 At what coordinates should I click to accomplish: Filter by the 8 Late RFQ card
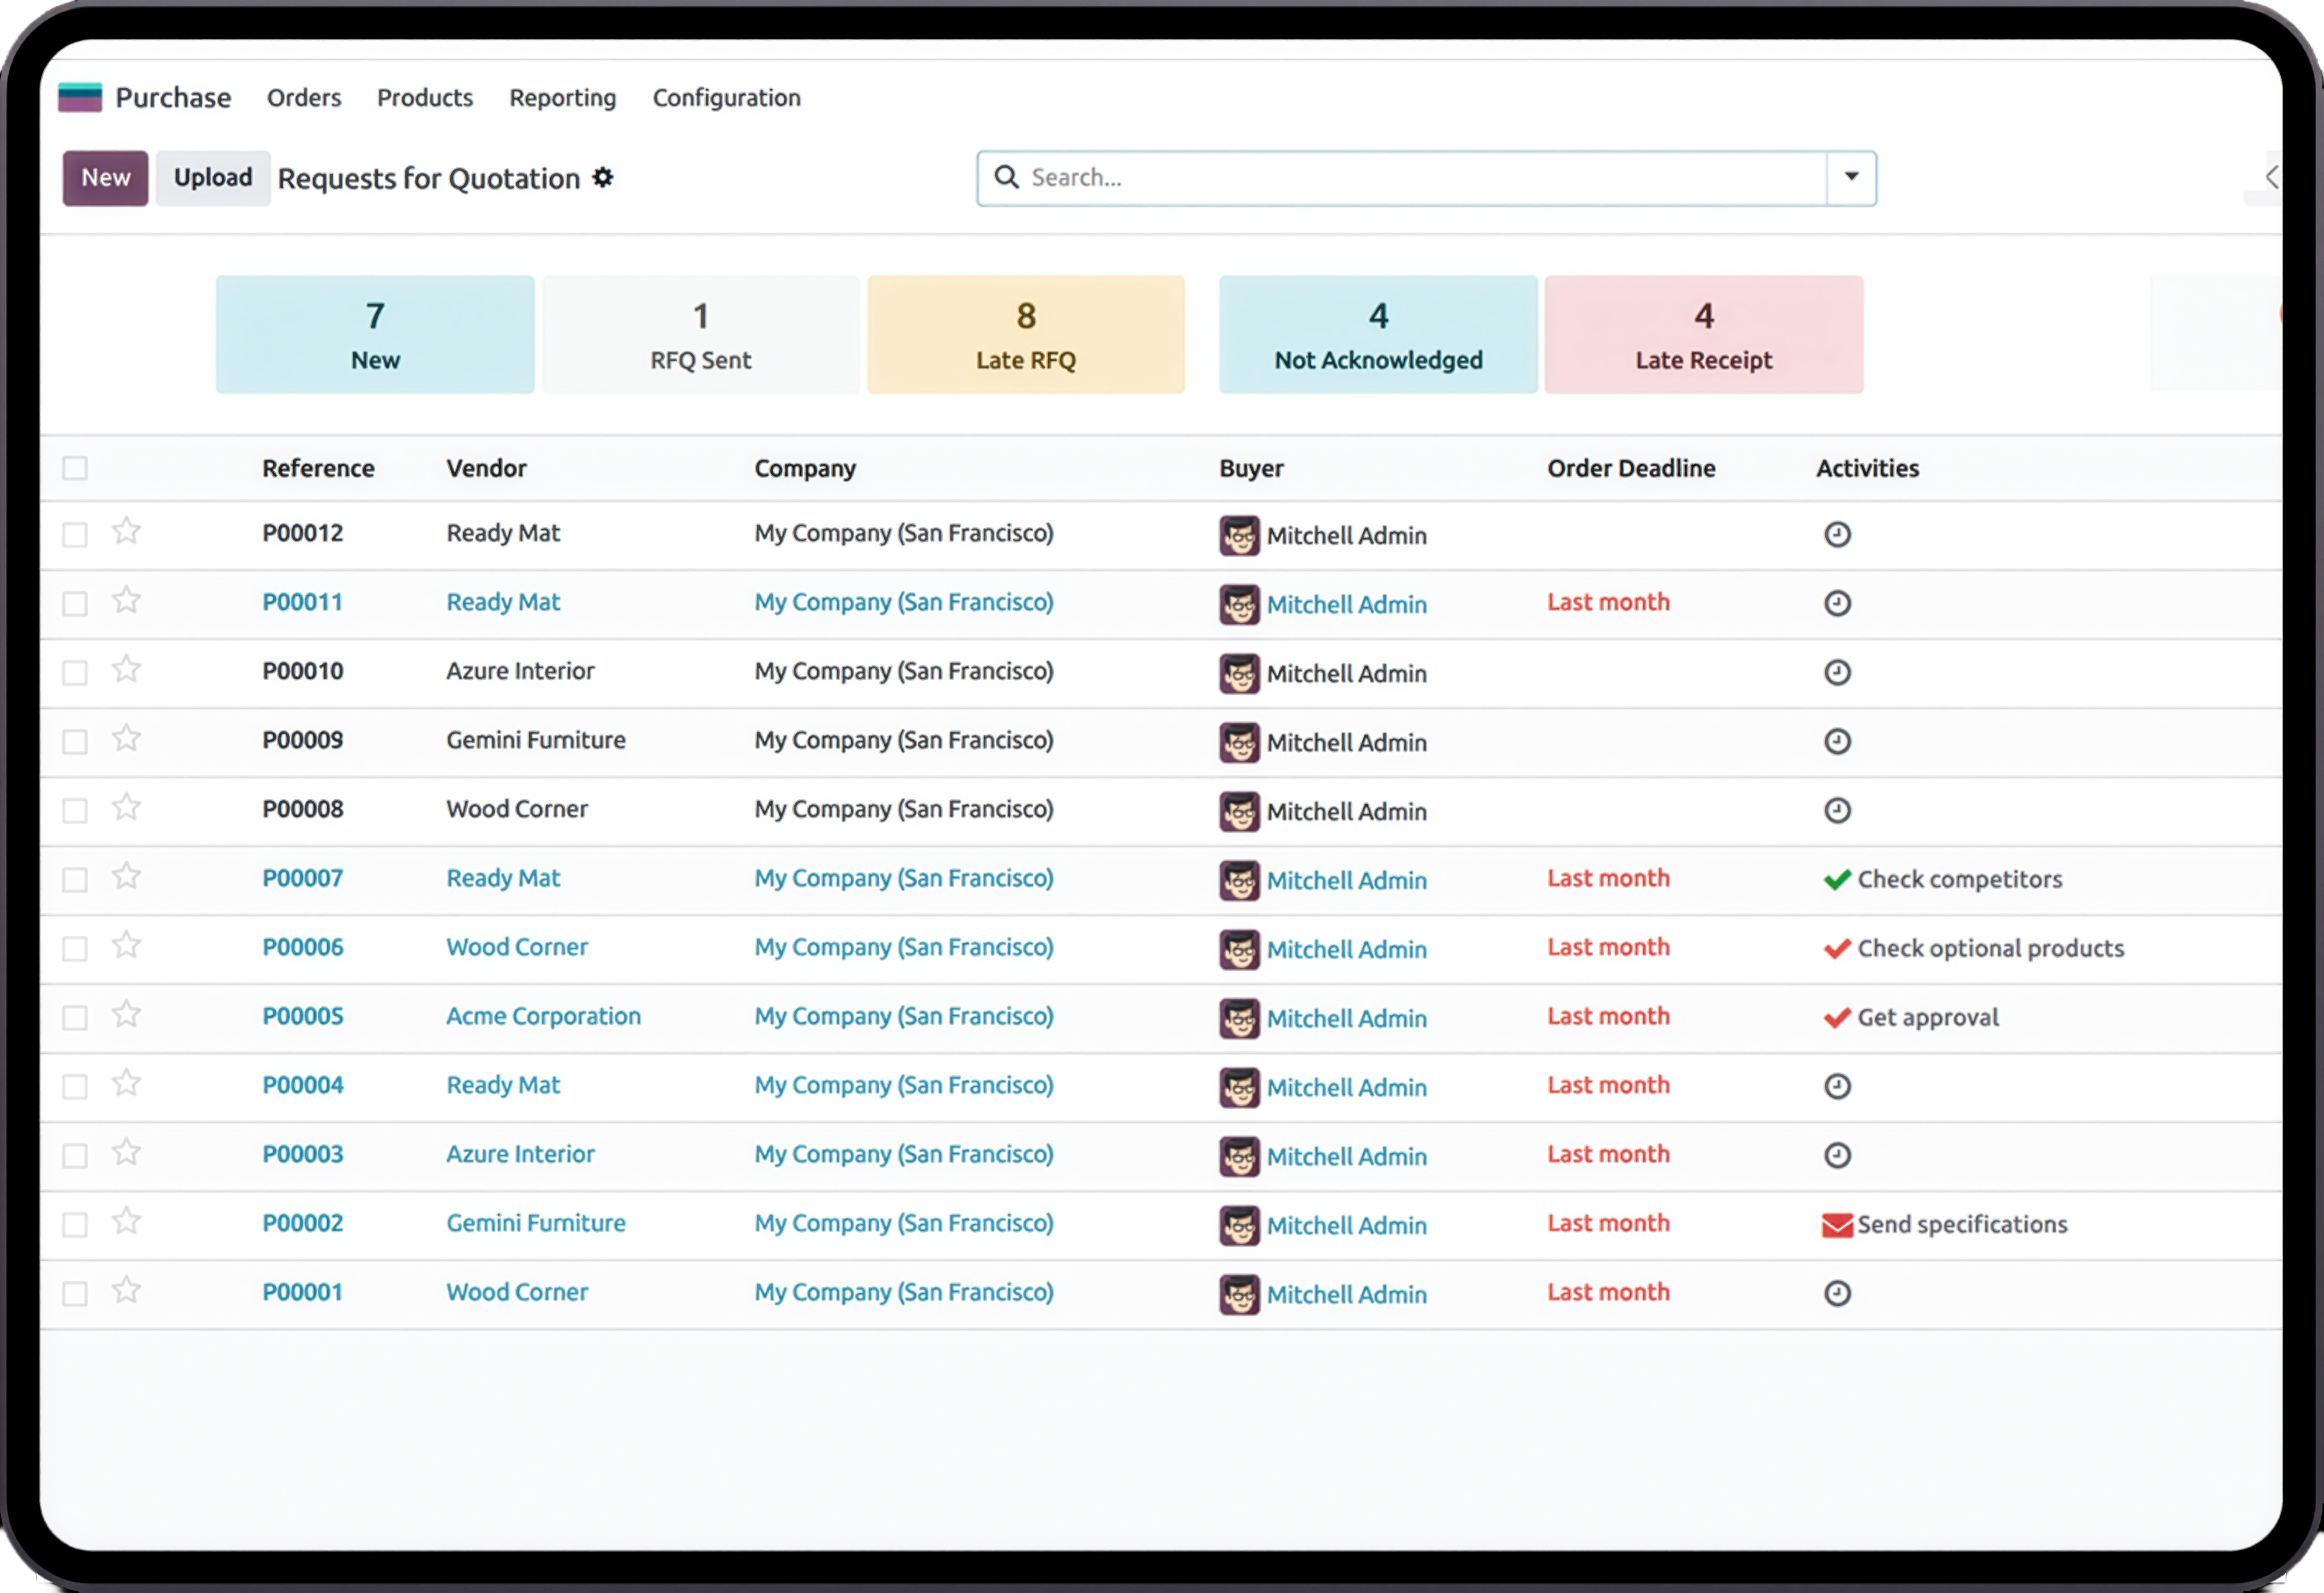point(1026,335)
